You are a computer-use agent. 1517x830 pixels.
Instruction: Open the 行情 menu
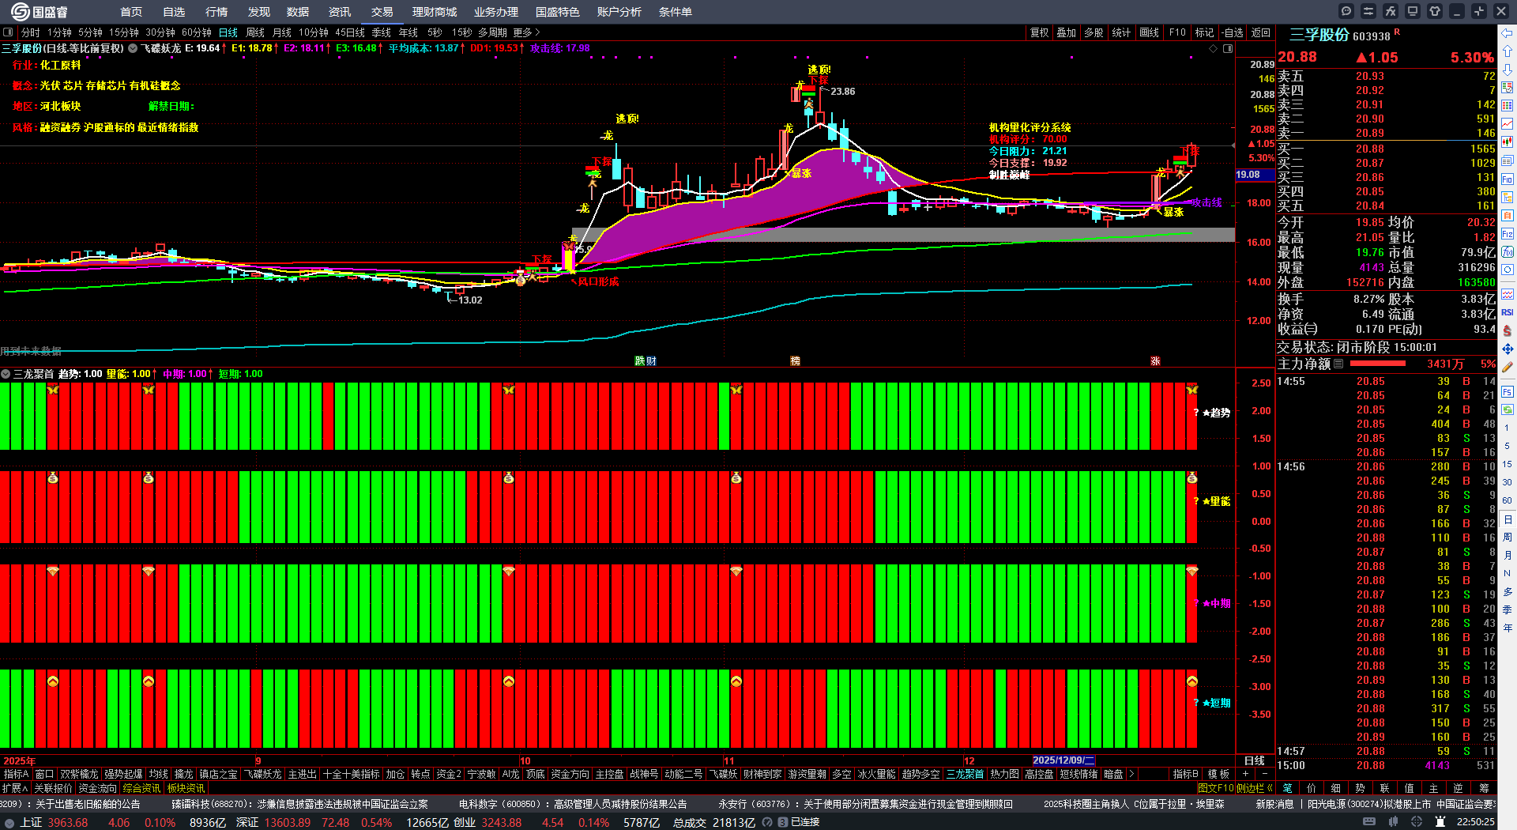coord(216,12)
